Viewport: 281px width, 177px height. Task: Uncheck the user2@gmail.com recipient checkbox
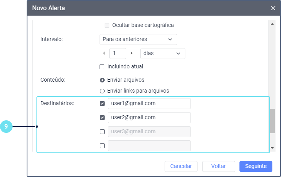[x=102, y=118]
